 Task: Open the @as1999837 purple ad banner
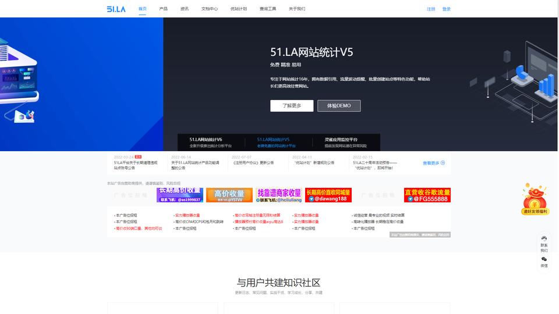180,195
